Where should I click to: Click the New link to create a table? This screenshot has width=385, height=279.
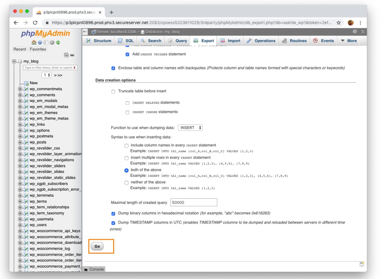point(34,83)
